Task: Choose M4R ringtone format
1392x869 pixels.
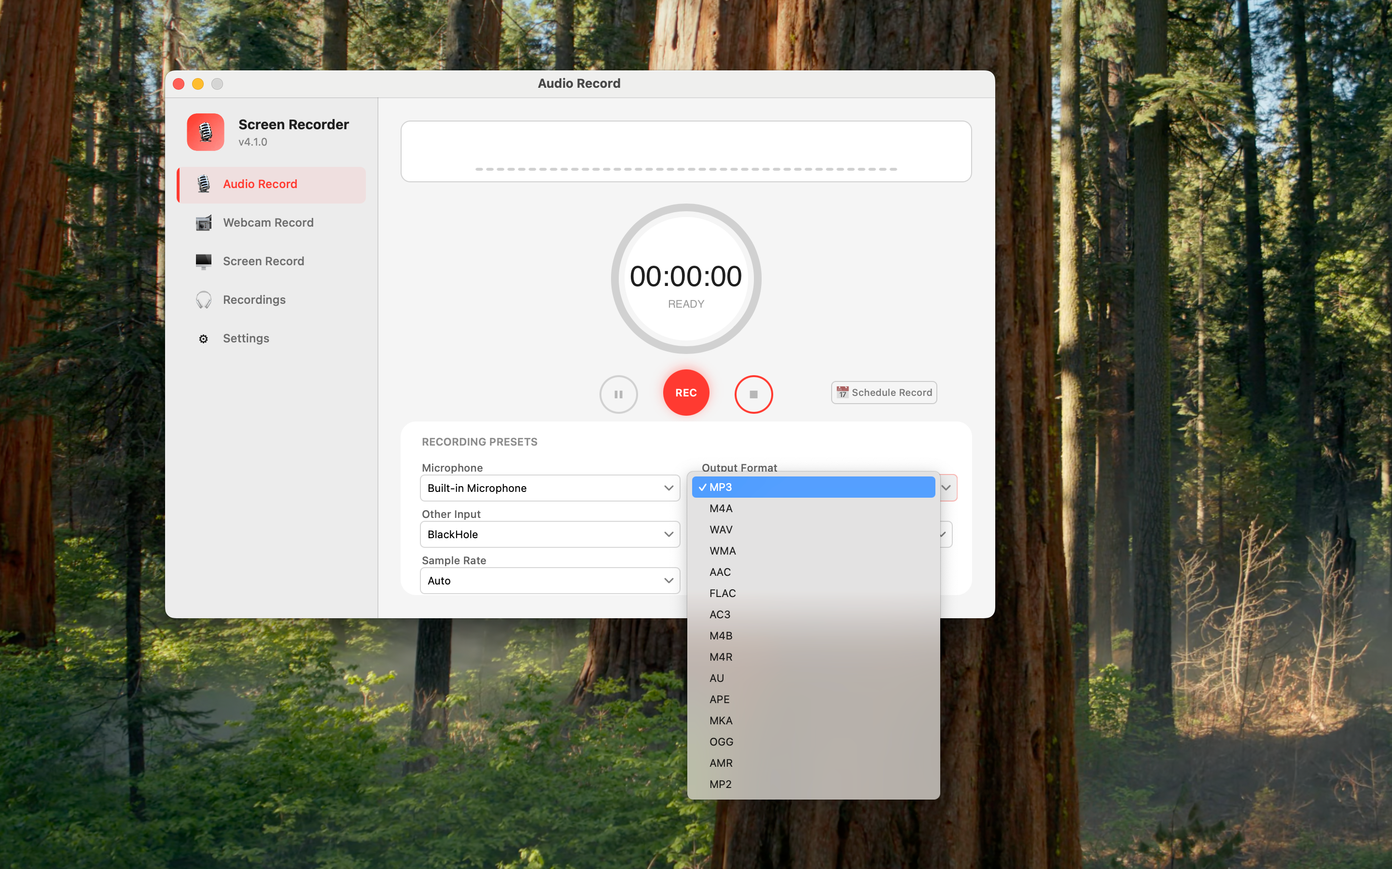Action: pos(813,657)
